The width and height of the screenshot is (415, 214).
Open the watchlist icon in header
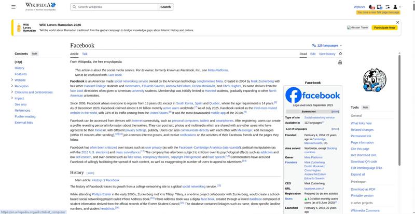(389, 7)
